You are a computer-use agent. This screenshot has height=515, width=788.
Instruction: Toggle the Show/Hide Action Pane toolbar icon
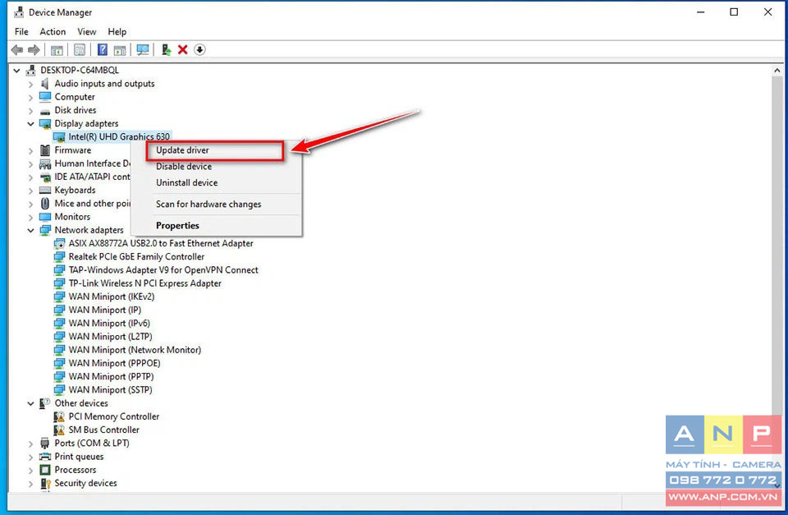pyautogui.click(x=120, y=50)
